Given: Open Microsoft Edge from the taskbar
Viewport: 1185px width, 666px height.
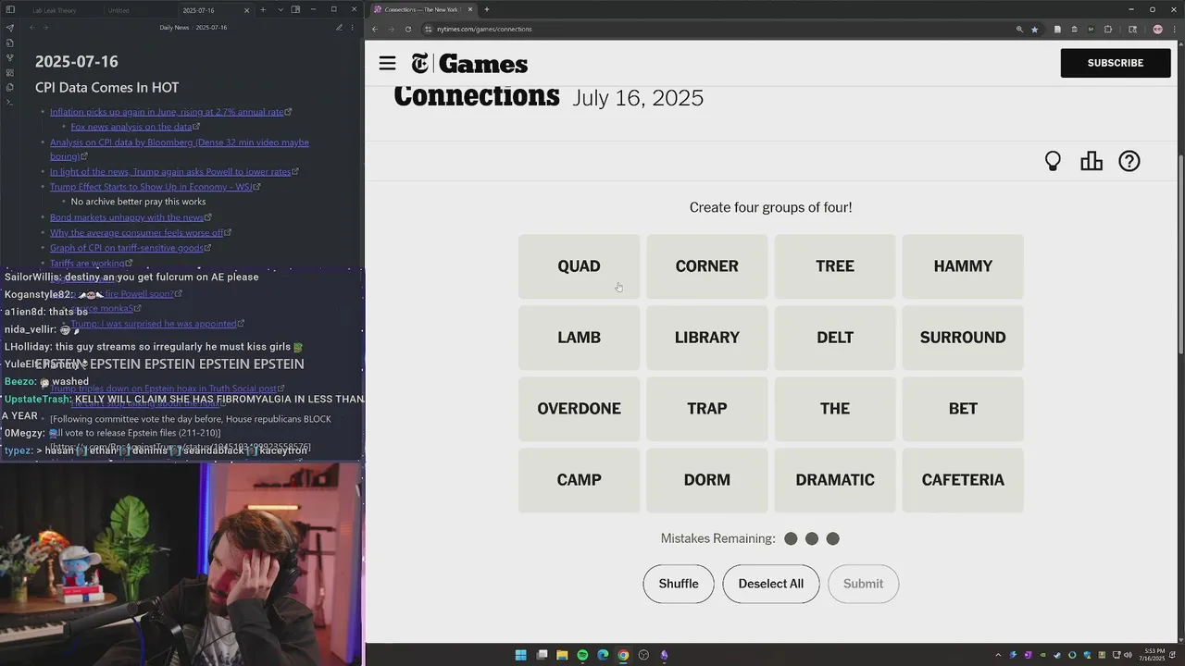Looking at the screenshot, I should pyautogui.click(x=603, y=655).
